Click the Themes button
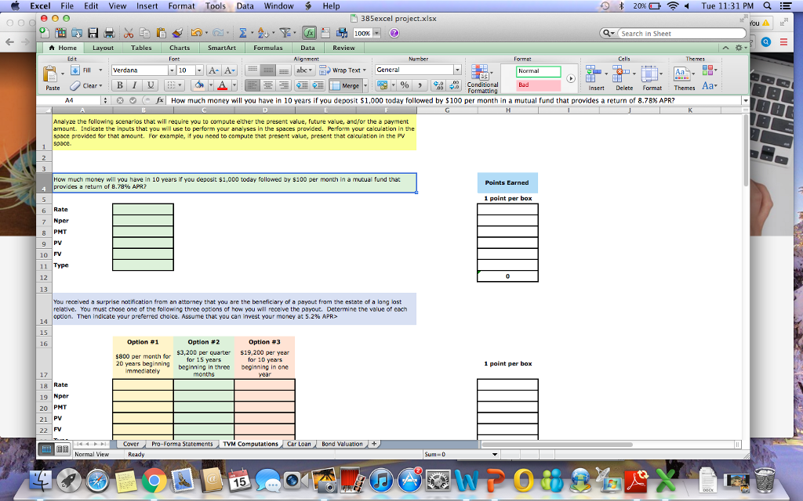 684,77
